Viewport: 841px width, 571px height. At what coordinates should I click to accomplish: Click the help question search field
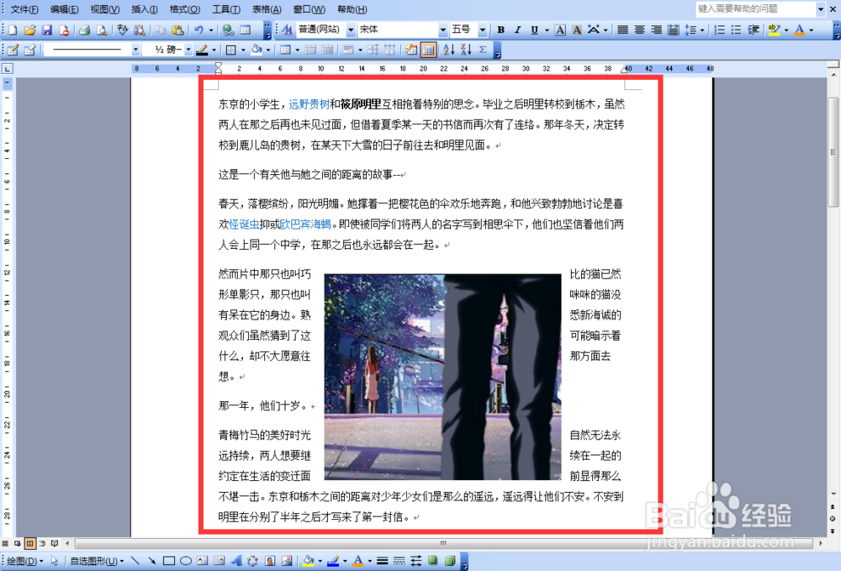click(x=756, y=9)
